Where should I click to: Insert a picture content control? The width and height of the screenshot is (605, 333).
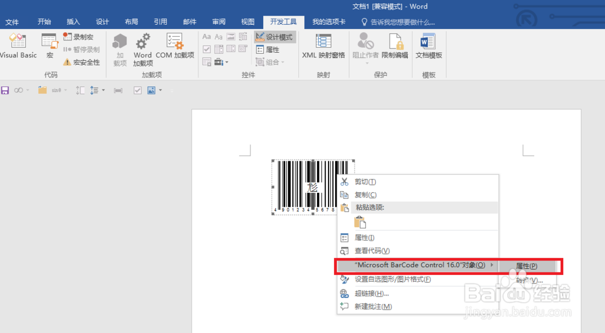pyautogui.click(x=231, y=37)
